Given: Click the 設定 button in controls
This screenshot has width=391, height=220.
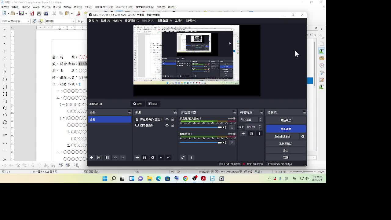Looking at the screenshot, I should [286, 151].
